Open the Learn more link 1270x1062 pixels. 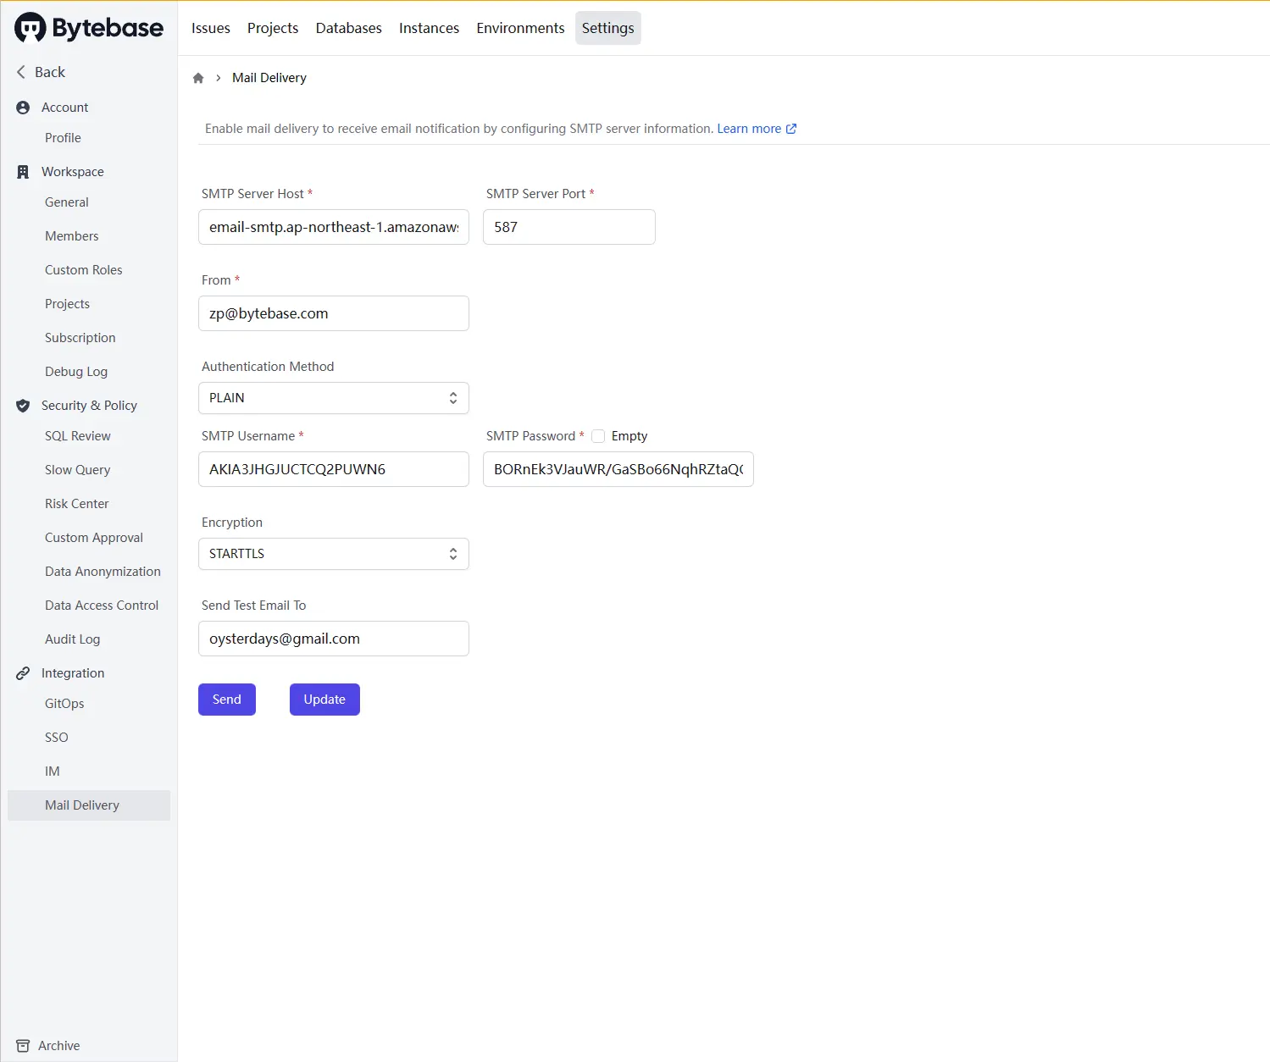click(x=749, y=129)
